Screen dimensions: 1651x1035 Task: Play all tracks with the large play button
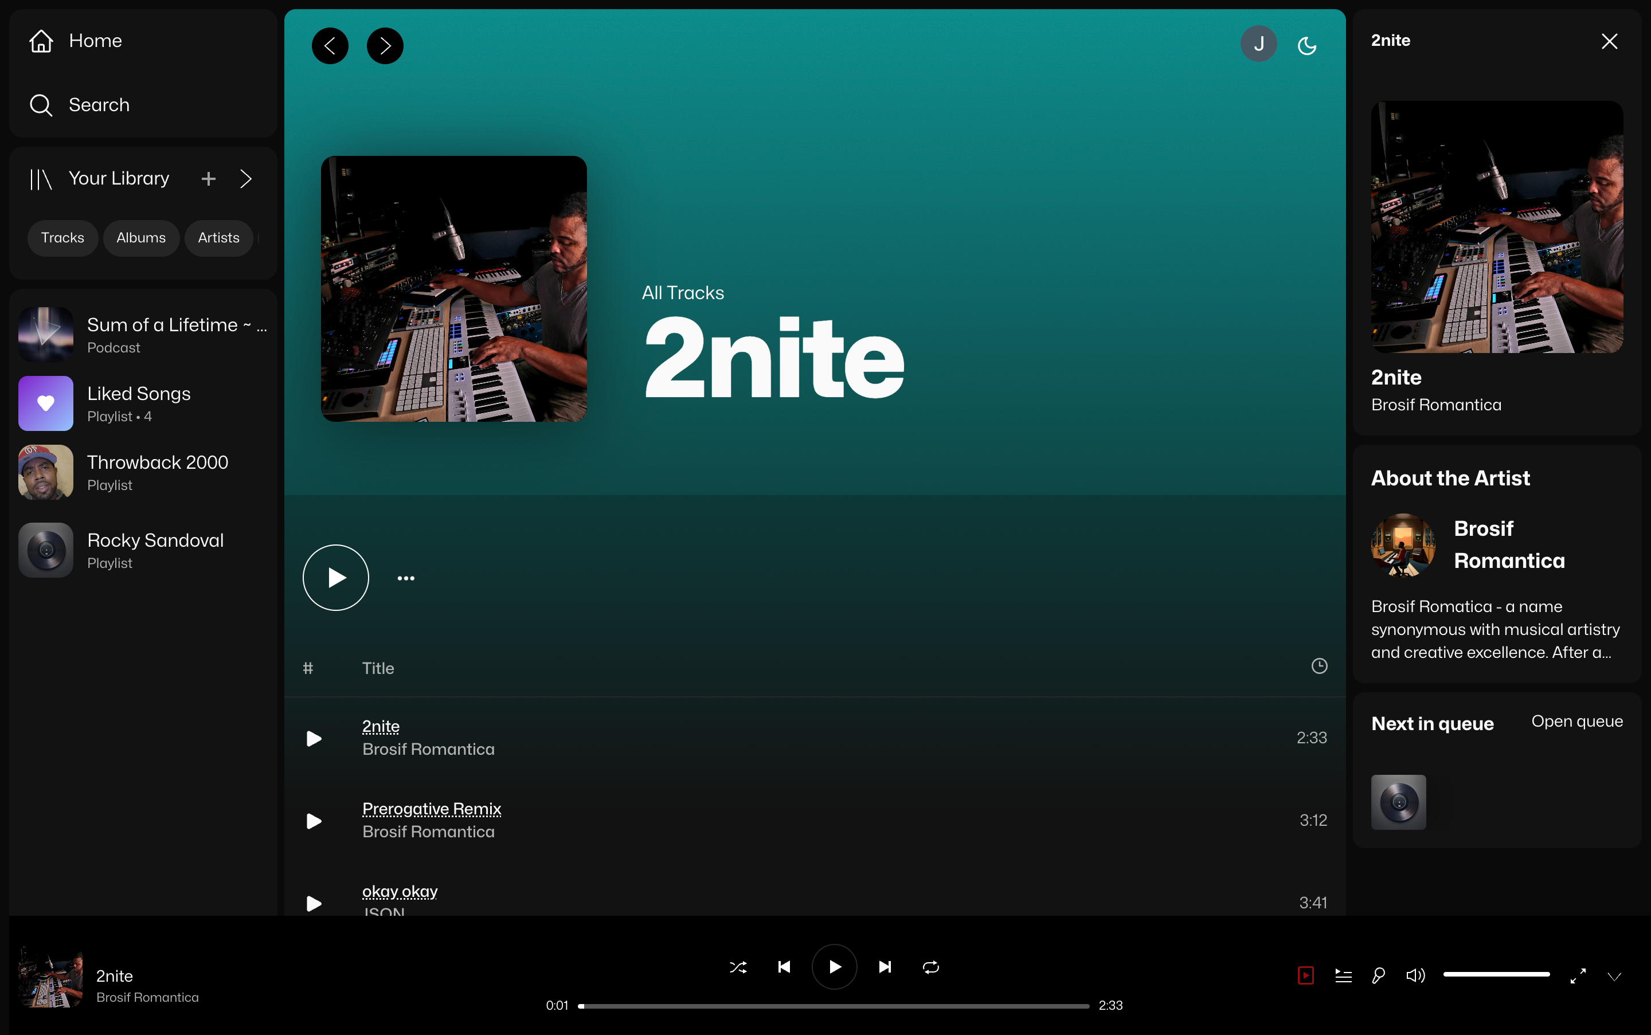click(335, 578)
